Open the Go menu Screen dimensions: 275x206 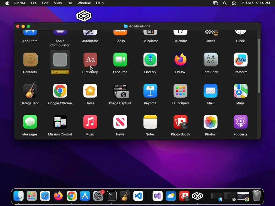tap(70, 3)
